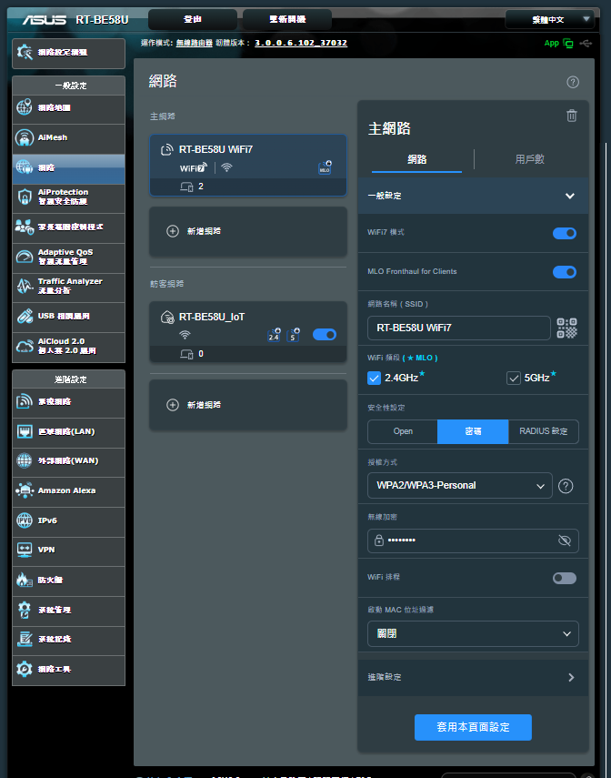Click the help question mark beside page title
611x778 pixels.
click(x=573, y=83)
